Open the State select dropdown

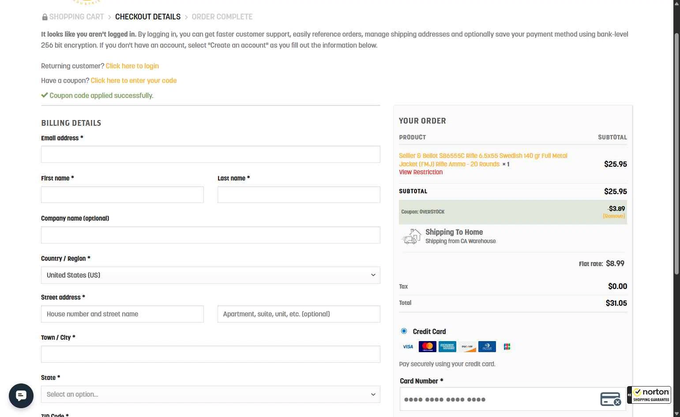(x=210, y=394)
